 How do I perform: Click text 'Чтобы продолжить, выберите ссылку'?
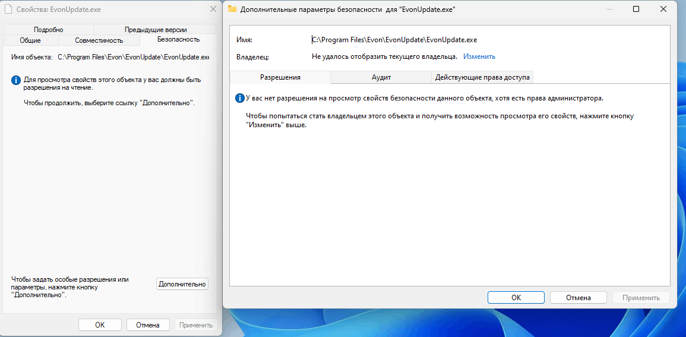click(109, 104)
